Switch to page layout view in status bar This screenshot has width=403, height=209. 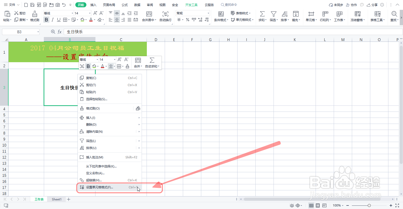coord(318,205)
